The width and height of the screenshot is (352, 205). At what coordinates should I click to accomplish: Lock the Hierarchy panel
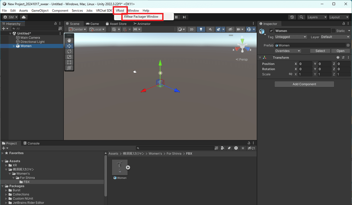(x=55, y=23)
